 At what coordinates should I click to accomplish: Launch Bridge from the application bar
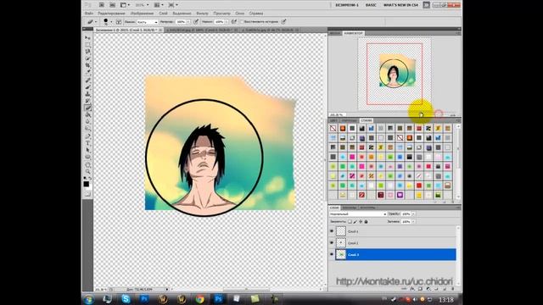(x=102, y=5)
